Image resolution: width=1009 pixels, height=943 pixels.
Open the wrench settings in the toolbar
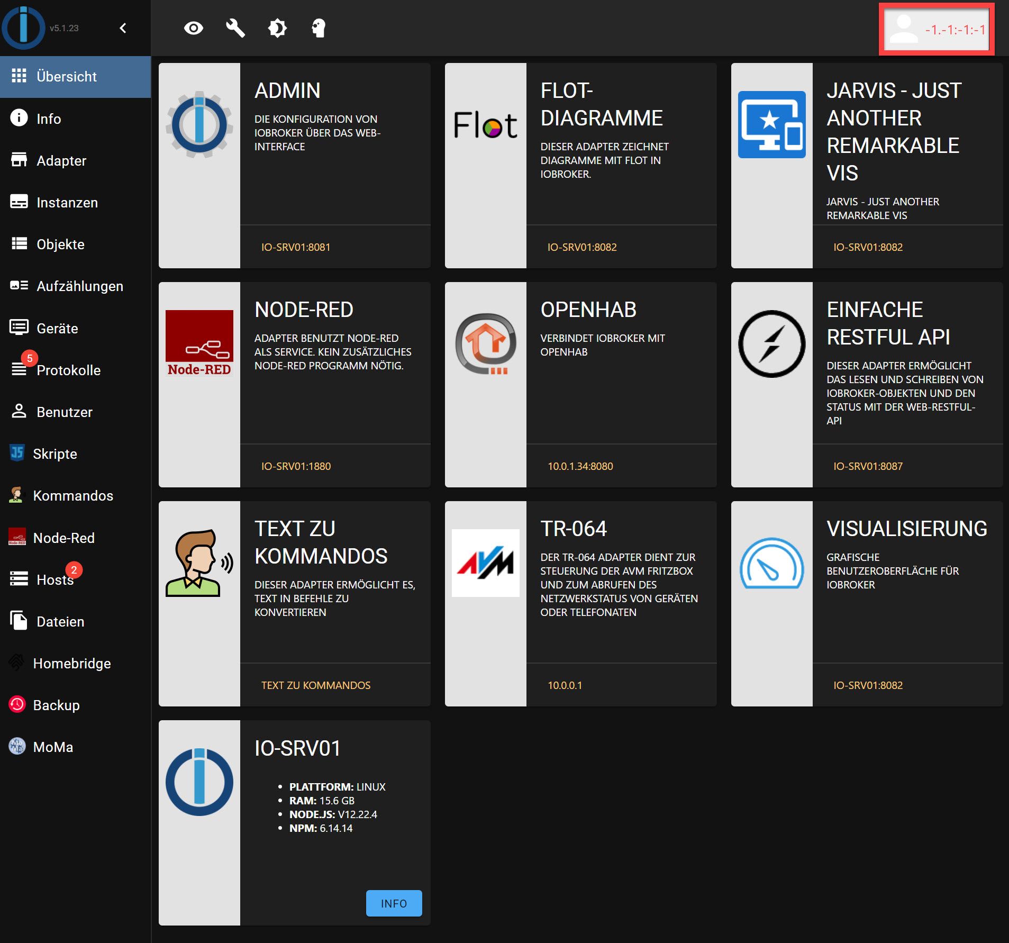click(x=235, y=28)
